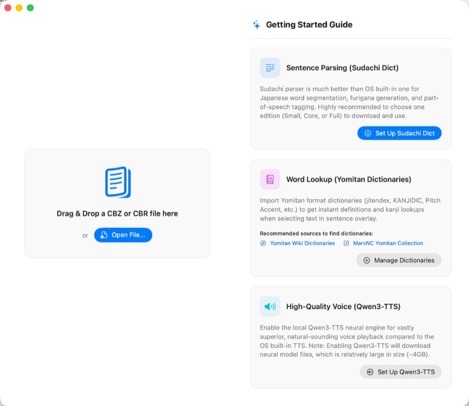This screenshot has height=406, width=469.
Task: Click the Sentence Parsing text-lines icon
Action: pyautogui.click(x=270, y=68)
